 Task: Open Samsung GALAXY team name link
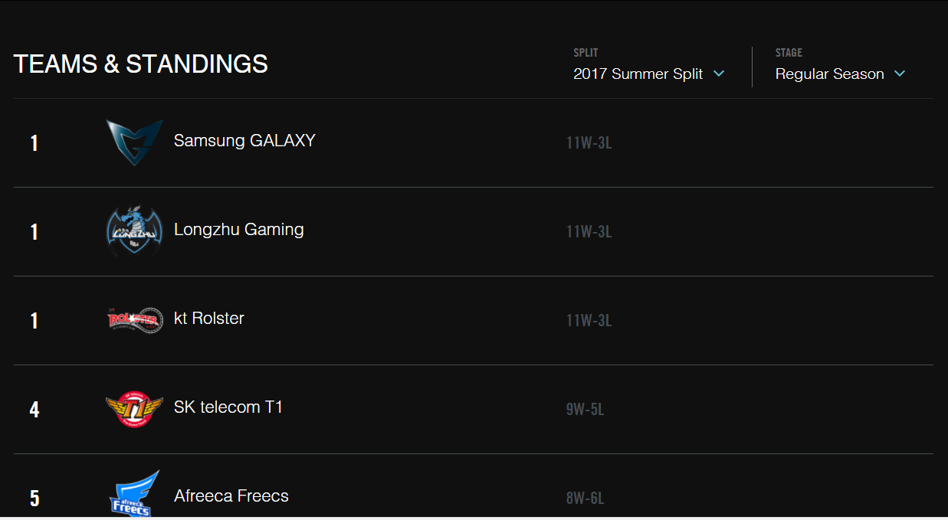coord(244,141)
